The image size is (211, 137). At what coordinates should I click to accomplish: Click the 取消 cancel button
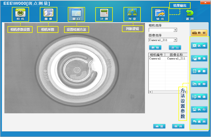(178, 126)
